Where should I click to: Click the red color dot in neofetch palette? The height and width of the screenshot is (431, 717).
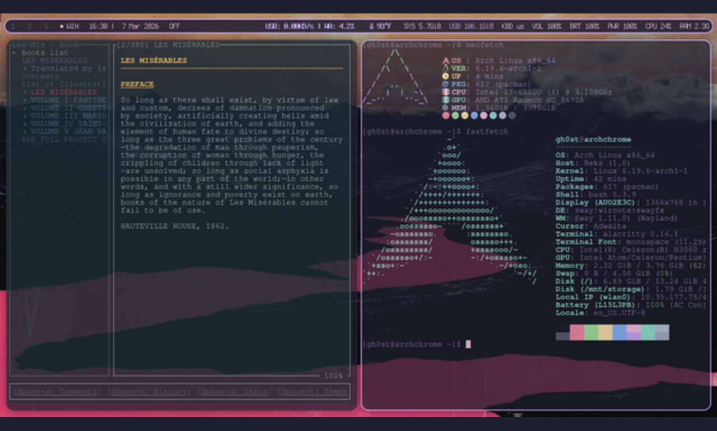(446, 115)
